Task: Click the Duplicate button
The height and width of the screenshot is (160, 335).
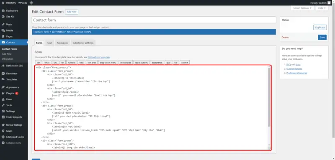Action: click(320, 28)
